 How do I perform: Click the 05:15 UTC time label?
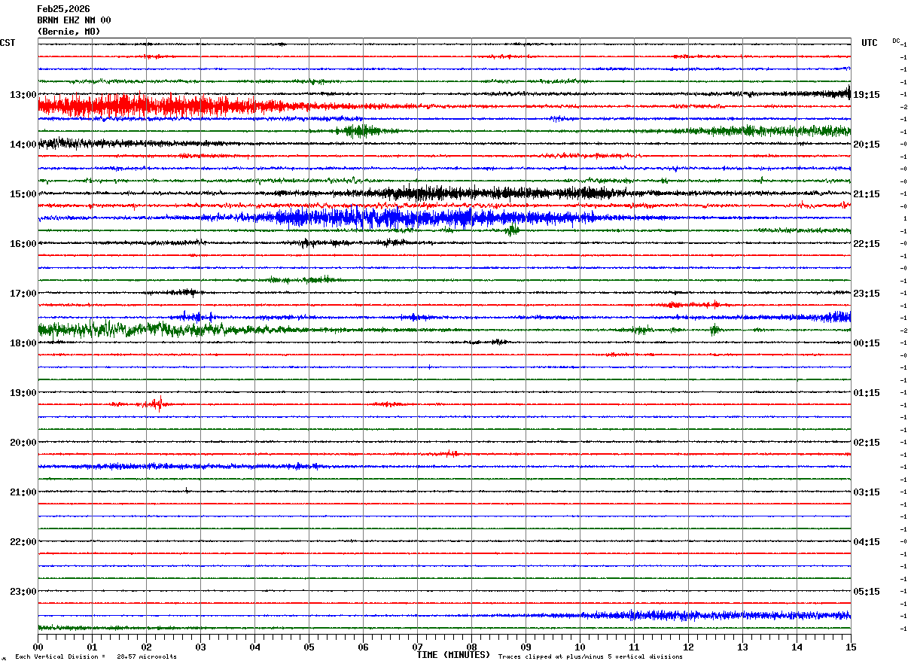tap(866, 592)
